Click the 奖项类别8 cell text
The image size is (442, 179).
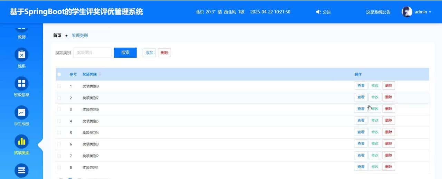pyautogui.click(x=90, y=86)
